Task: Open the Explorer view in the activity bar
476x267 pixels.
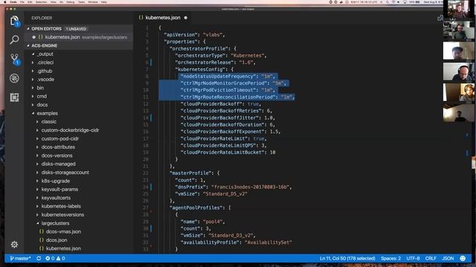Action: coord(14,22)
